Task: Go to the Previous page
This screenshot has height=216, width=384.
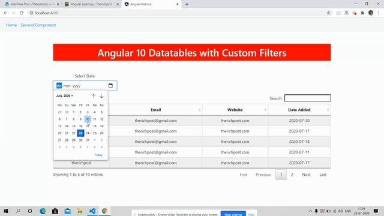Action: [x=263, y=175]
